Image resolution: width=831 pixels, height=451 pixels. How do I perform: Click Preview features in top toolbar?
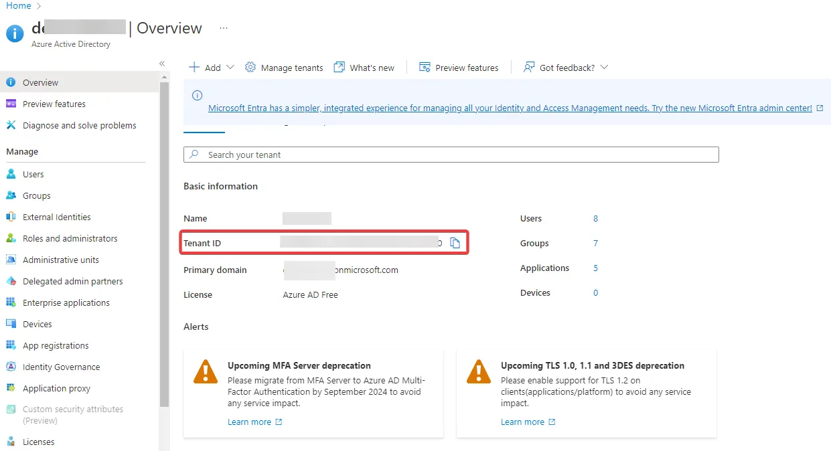click(459, 68)
